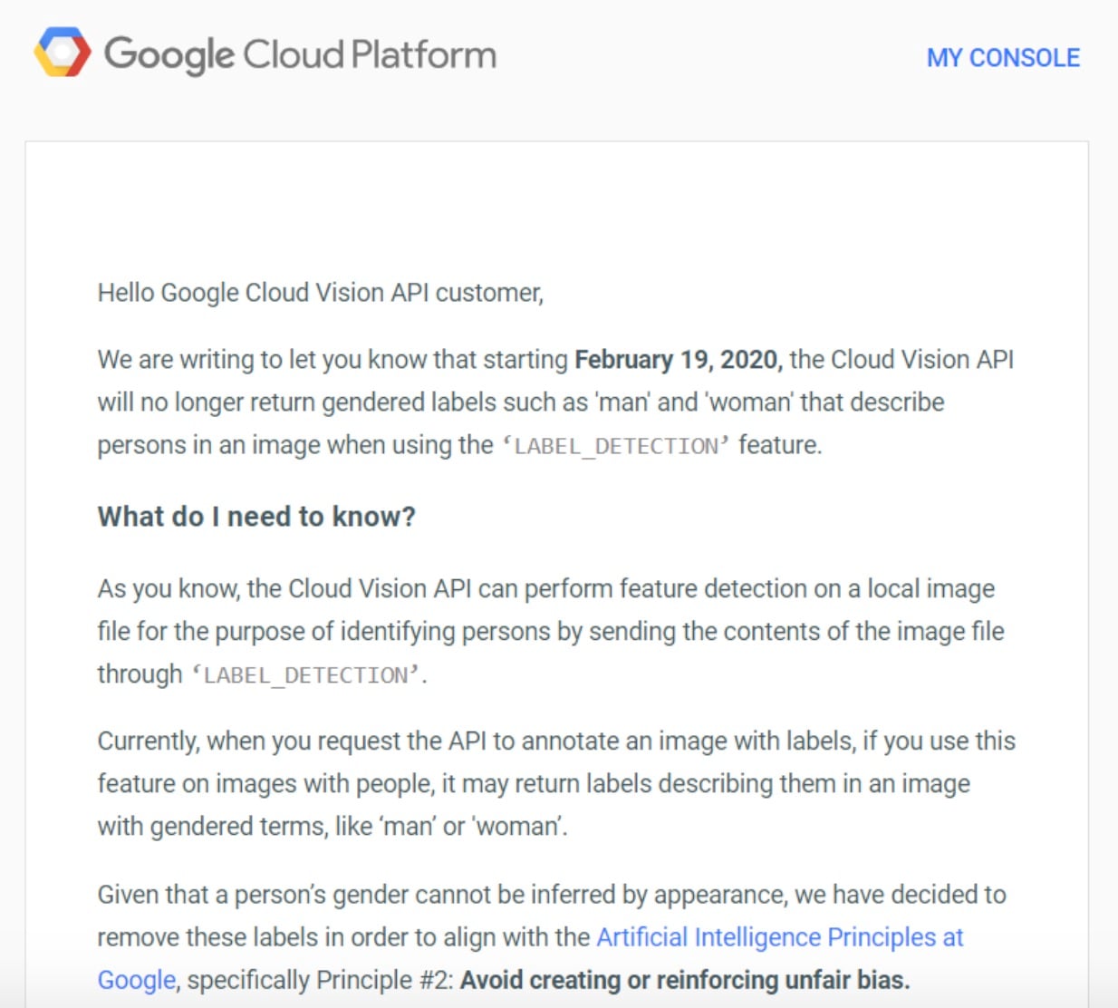Click the 'Hello Google Cloud Vision API customer' greeting
The width and height of the screenshot is (1118, 1008).
[x=321, y=293]
